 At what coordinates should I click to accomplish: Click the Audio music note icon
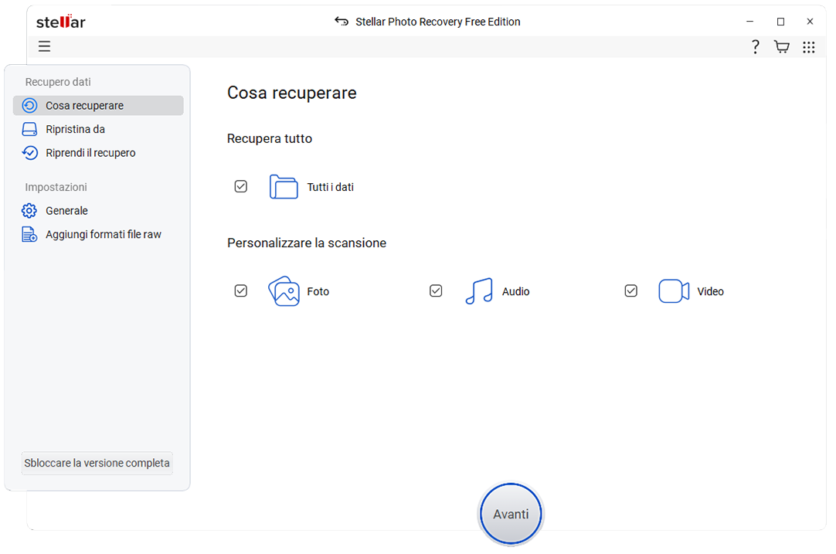point(479,291)
